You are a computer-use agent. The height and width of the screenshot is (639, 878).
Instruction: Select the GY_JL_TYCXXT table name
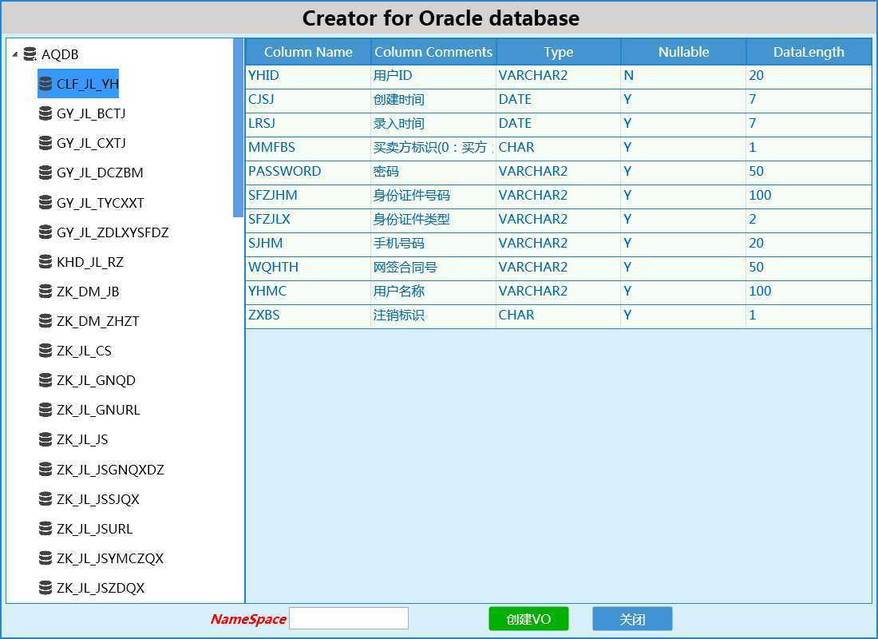(x=101, y=202)
